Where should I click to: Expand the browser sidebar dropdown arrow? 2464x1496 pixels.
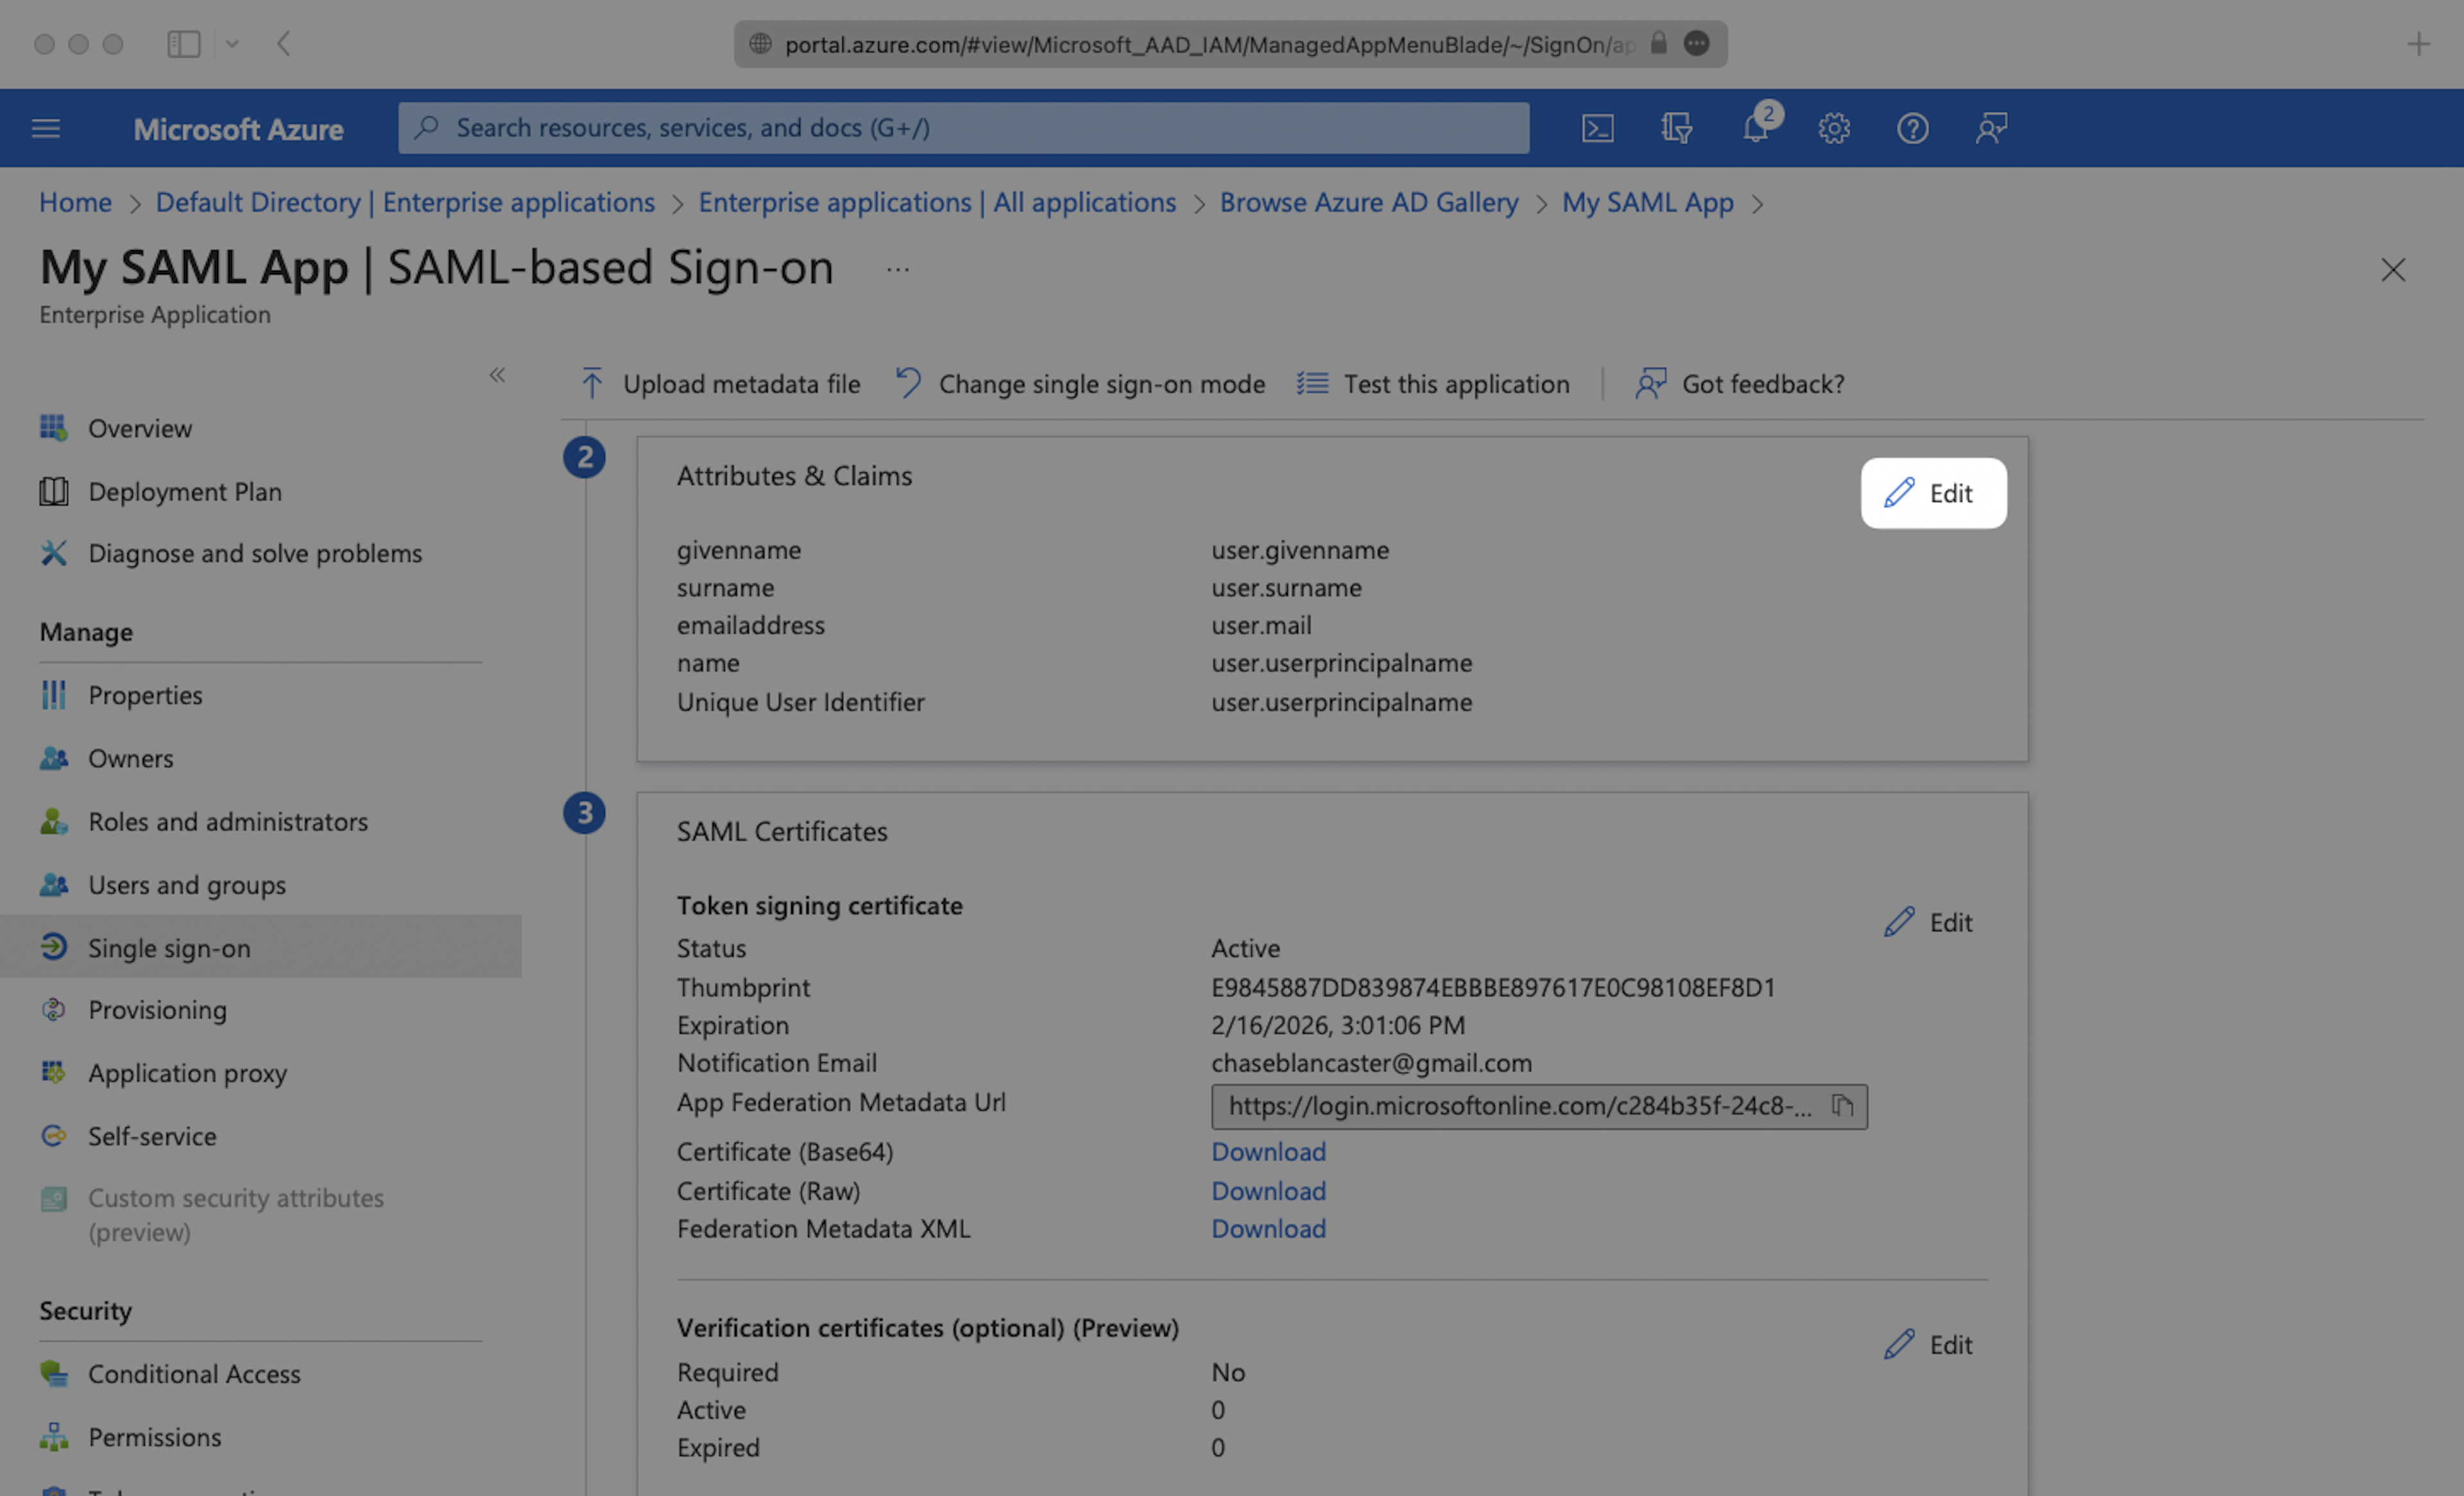pos(232,44)
